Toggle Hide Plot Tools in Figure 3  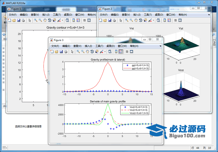click(127, 52)
